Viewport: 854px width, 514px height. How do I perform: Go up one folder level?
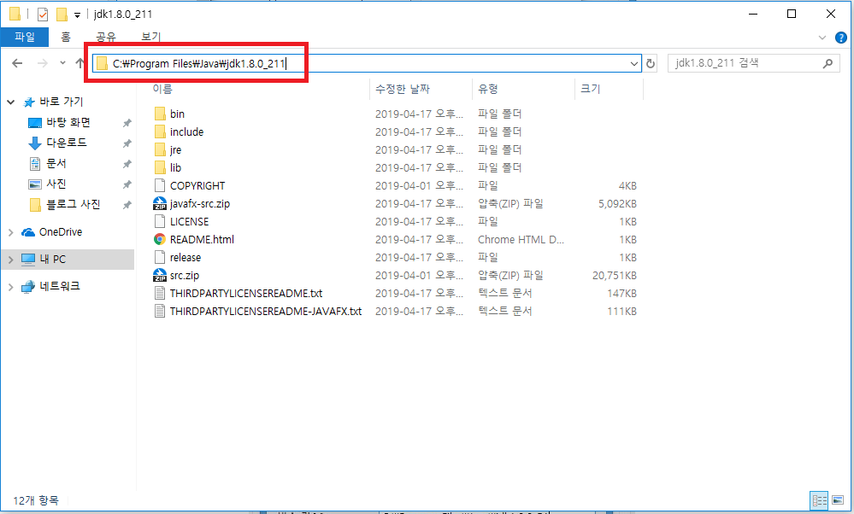click(x=80, y=63)
